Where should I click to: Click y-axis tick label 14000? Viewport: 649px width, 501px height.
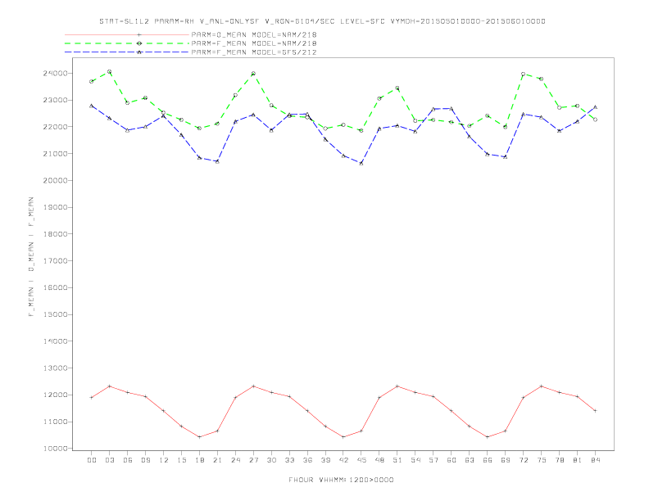point(56,341)
